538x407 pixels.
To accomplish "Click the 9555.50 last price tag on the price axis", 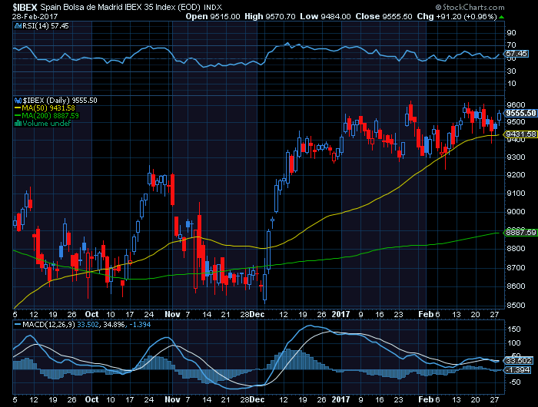I will click(x=520, y=114).
